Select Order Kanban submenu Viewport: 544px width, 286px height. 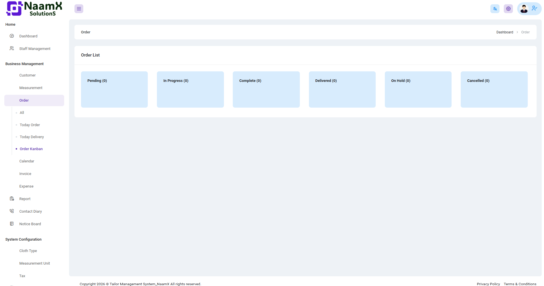coord(31,149)
